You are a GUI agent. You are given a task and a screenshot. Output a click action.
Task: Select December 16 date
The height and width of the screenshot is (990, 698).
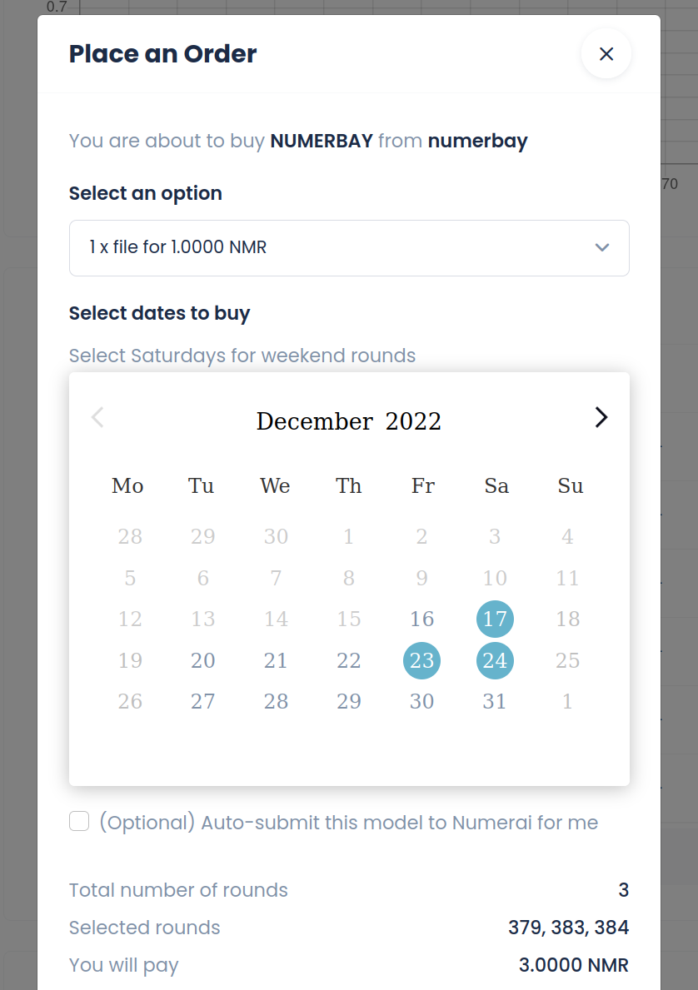(x=421, y=619)
